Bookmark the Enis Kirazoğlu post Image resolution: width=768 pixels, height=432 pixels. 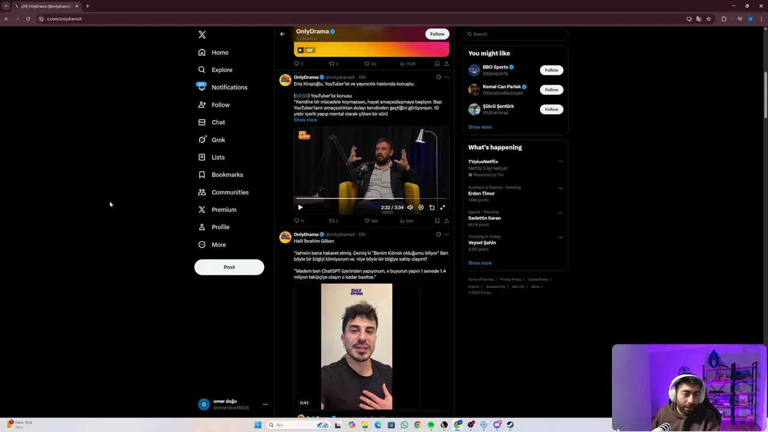pos(437,221)
